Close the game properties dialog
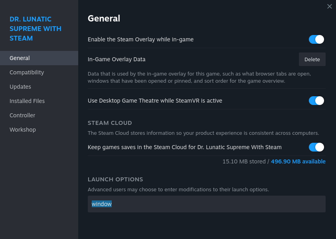336x239 pixels. (330, 6)
